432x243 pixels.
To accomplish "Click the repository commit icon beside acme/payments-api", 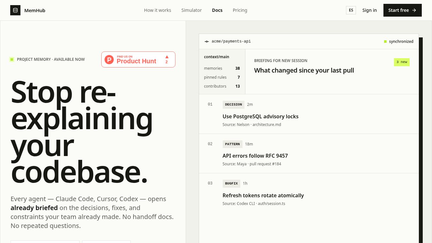I will point(207,42).
